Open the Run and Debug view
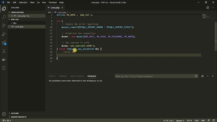 4,34
